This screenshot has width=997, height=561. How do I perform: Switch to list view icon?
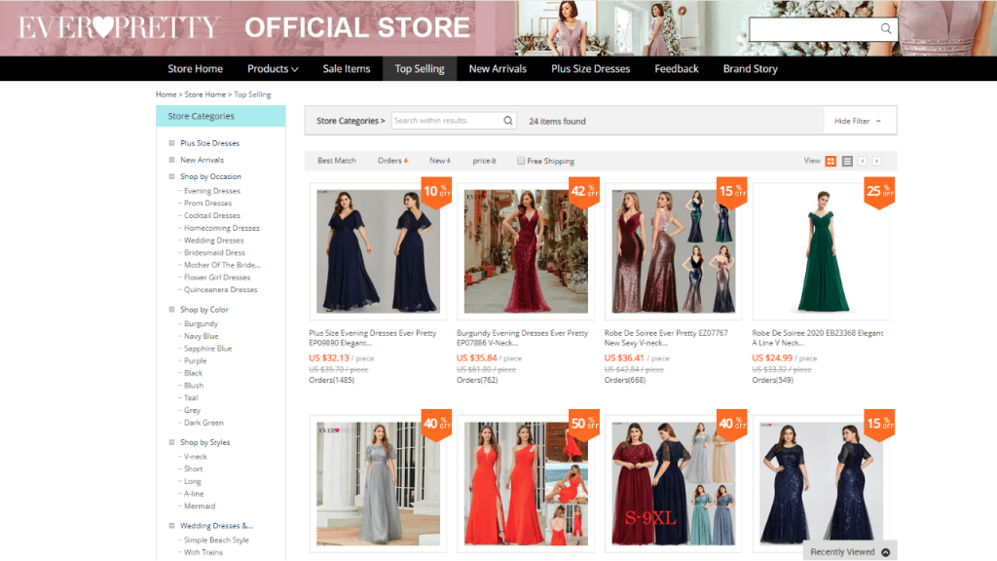[847, 162]
